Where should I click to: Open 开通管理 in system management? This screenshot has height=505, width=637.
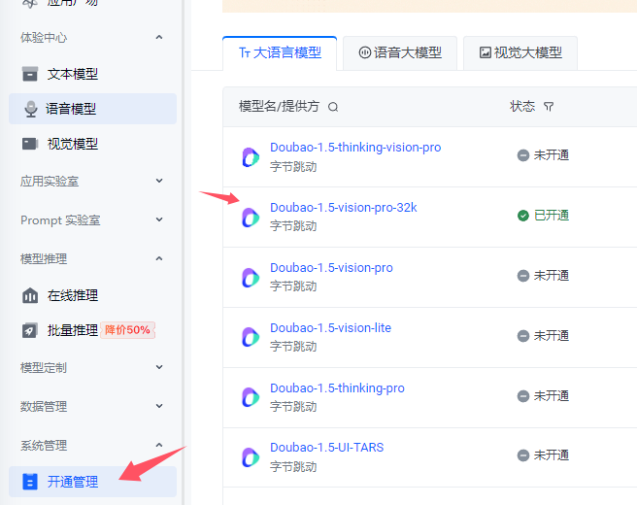72,481
